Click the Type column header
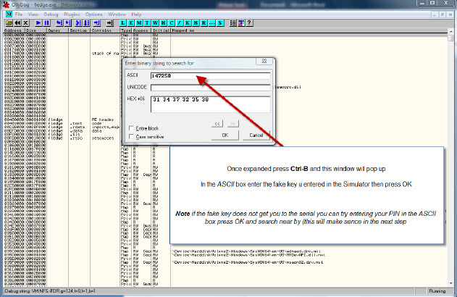Viewport: 457px width, 297px height. 126,30
